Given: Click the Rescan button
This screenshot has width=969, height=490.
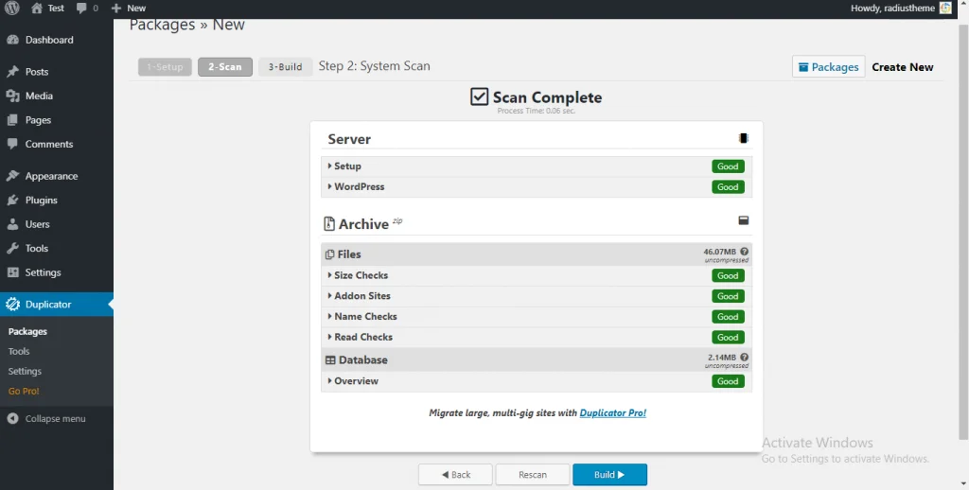Looking at the screenshot, I should pyautogui.click(x=533, y=475).
